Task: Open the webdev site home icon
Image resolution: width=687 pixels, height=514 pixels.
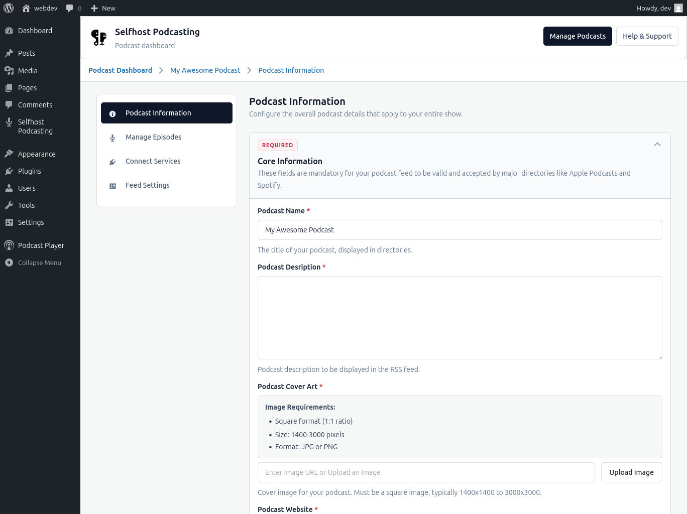Action: click(26, 8)
